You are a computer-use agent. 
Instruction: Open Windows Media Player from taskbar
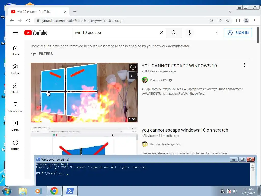pyautogui.click(x=38, y=191)
